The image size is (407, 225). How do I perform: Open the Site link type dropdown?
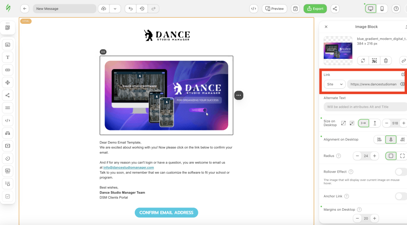click(x=335, y=84)
